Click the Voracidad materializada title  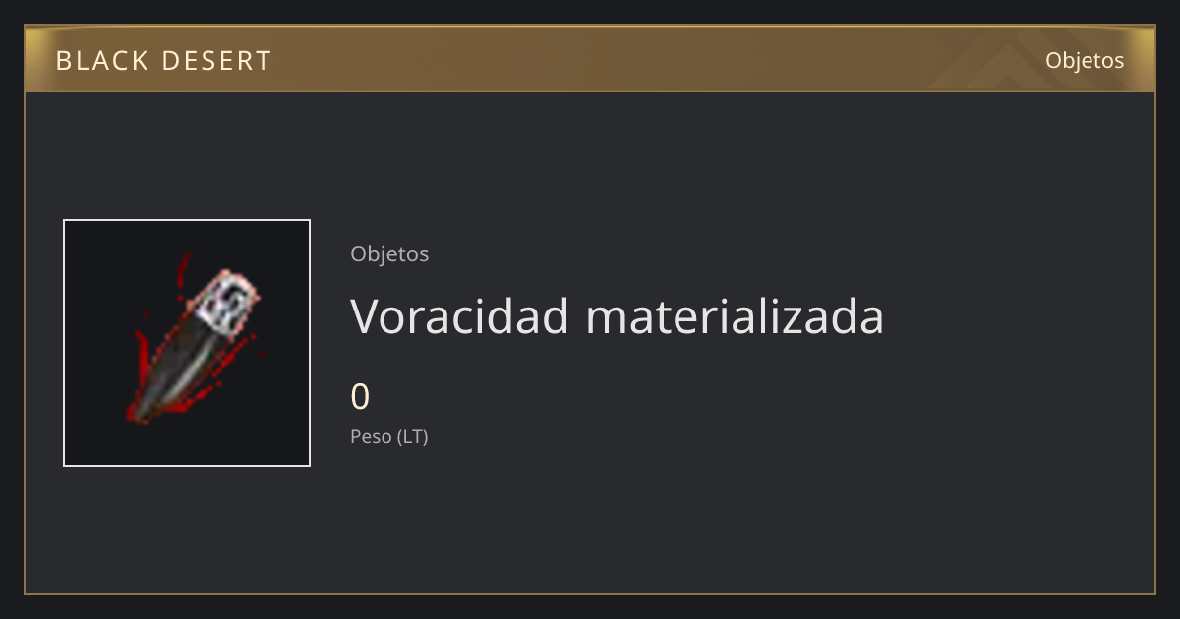pos(617,316)
